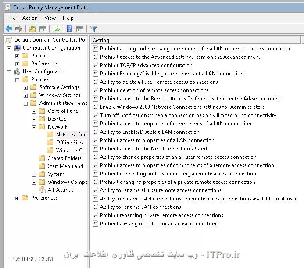Select 'Prohibit adding and removing components' setting
Screen dimensions: 304x268
pos(196,49)
